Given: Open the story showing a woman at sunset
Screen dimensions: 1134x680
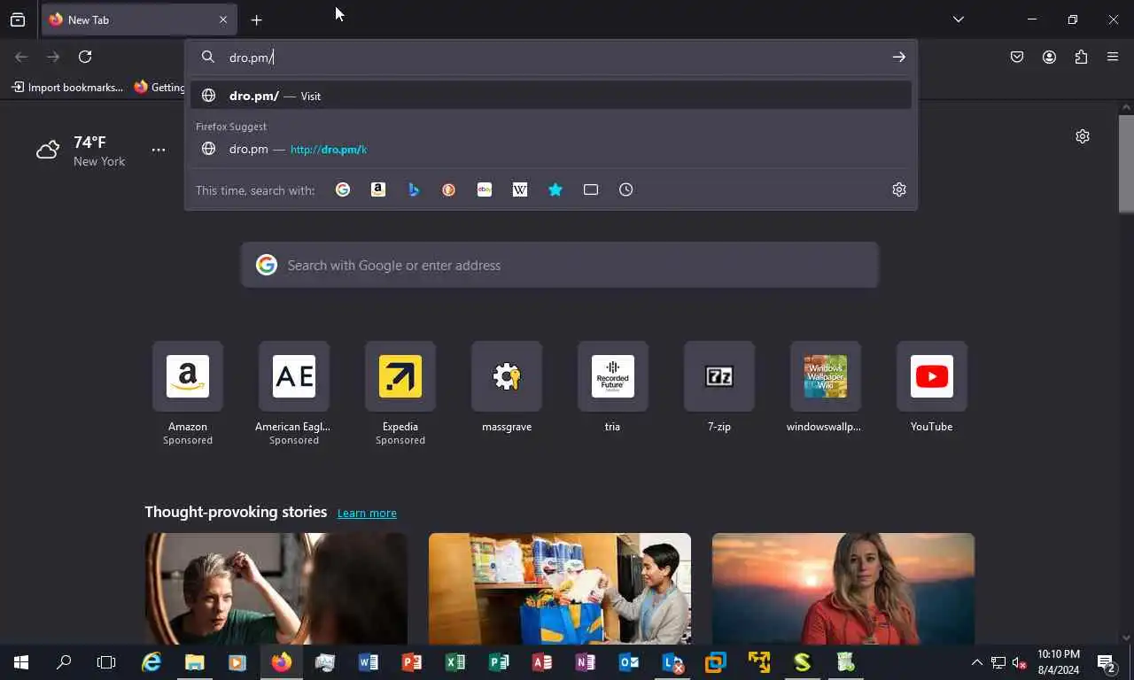Looking at the screenshot, I should click(843, 589).
